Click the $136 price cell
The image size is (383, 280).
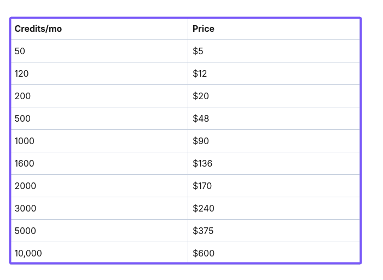pyautogui.click(x=202, y=163)
